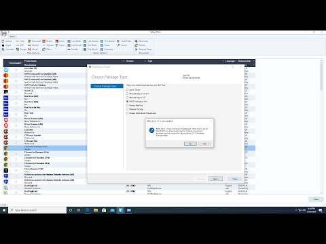Filter by Cisco manufacturer
Viewport: 326px width, 244px height.
[20, 41]
